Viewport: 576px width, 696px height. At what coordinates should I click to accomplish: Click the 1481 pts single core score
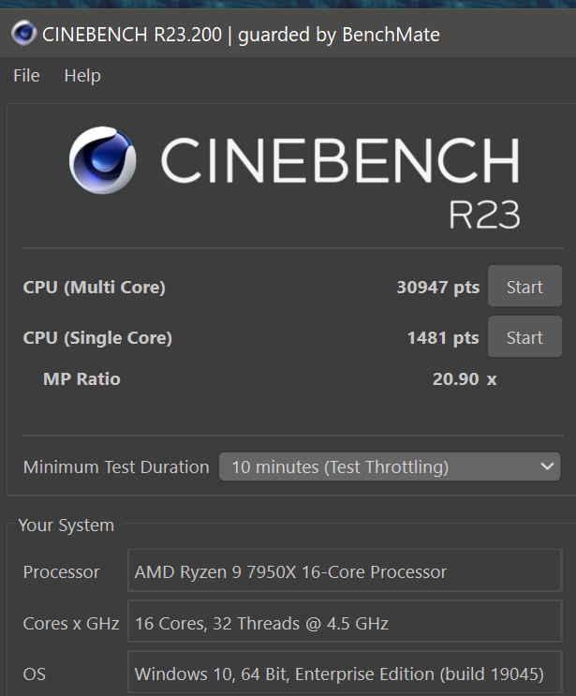(x=442, y=338)
